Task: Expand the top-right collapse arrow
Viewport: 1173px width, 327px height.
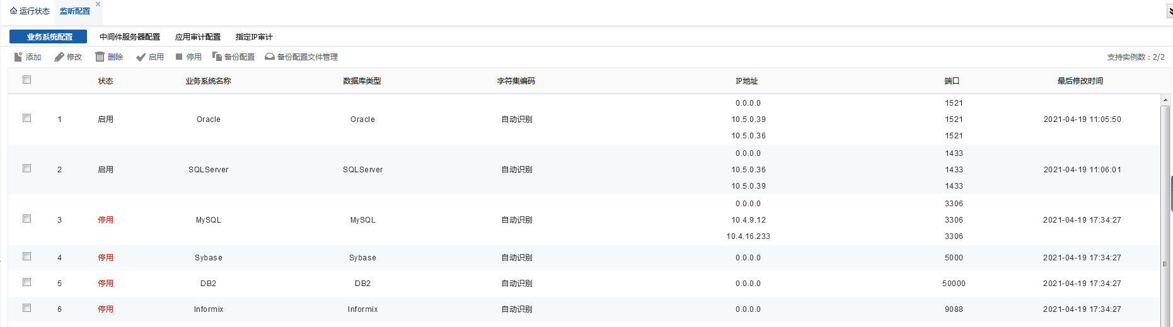Action: click(1170, 11)
